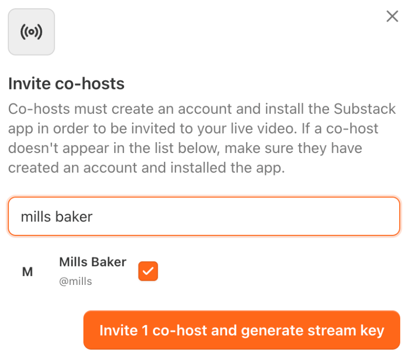The image size is (412, 356).
Task: Select the Mills Baker search result row
Action: (93, 272)
